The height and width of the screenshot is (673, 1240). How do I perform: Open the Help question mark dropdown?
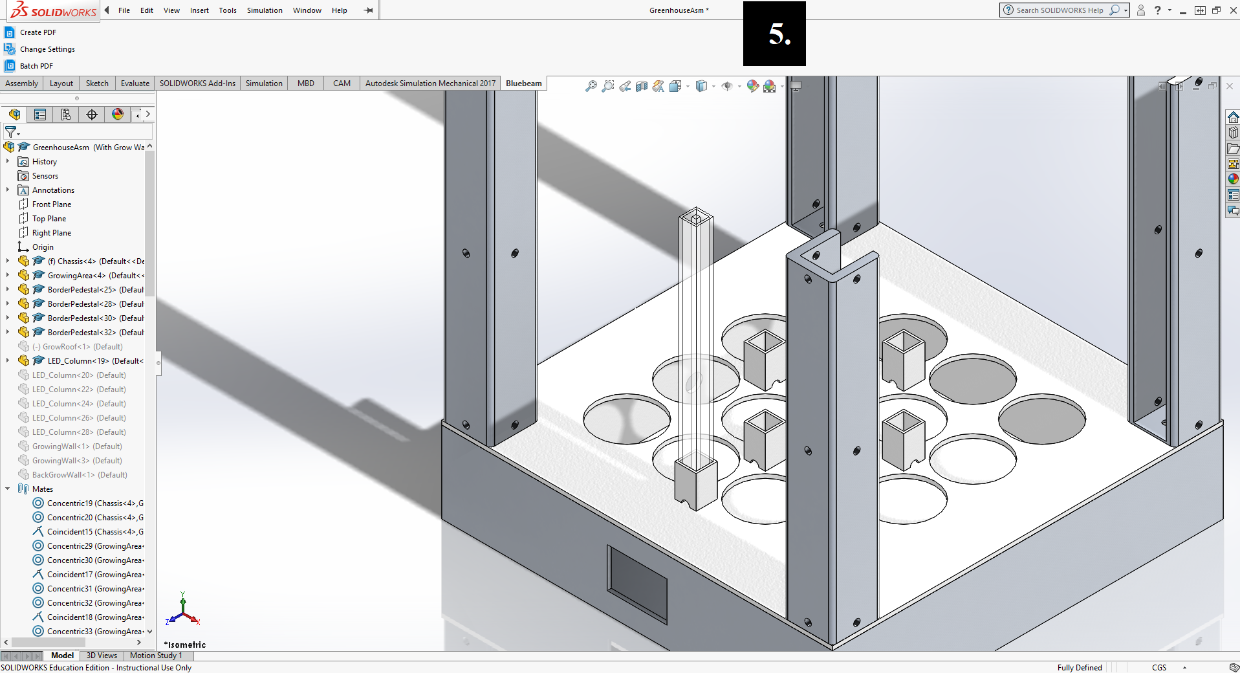tap(1169, 10)
